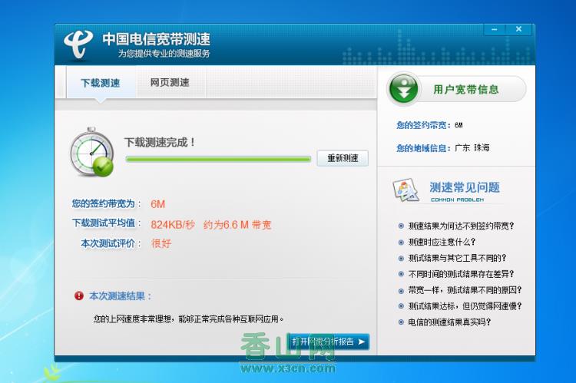Image resolution: width=576 pixels, height=383 pixels.
Task: Click the 约为6.6 M 带宽 text
Action: [x=237, y=225]
